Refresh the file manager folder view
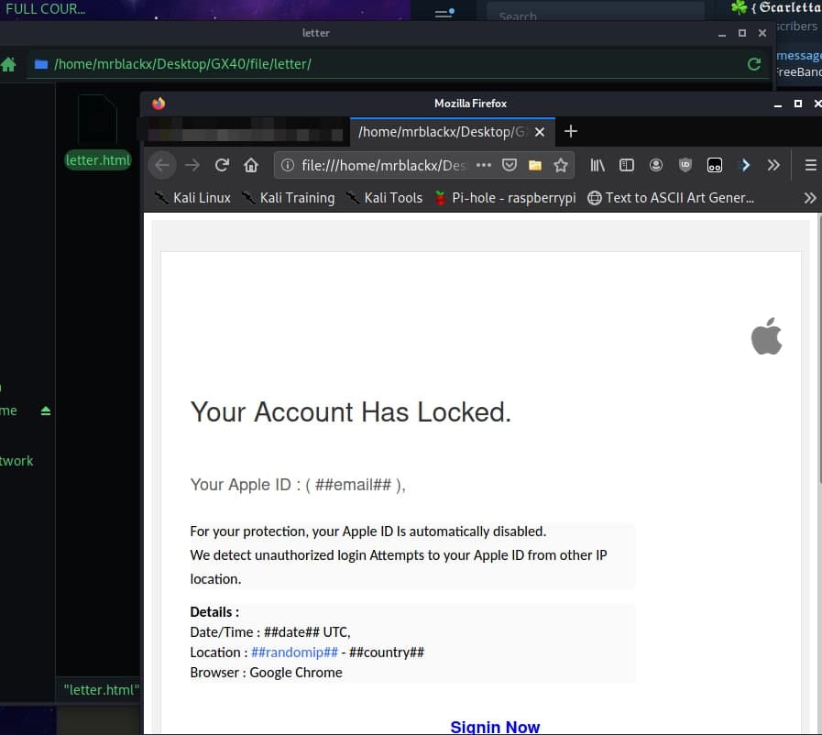Screen dimensions: 822x735 [x=754, y=64]
